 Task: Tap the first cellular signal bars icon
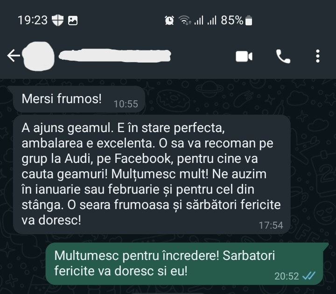click(x=199, y=21)
